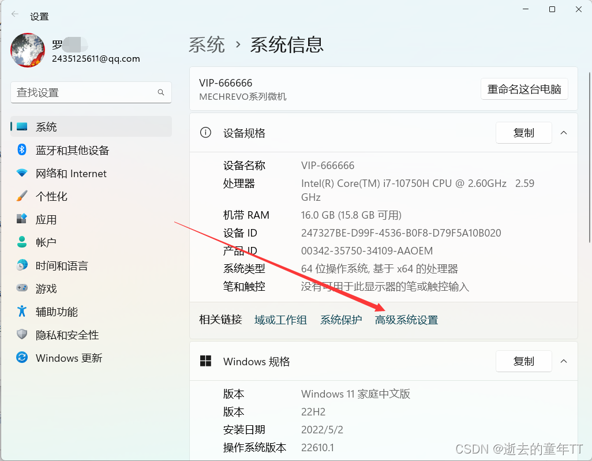Close the Settings window

tap(578, 9)
